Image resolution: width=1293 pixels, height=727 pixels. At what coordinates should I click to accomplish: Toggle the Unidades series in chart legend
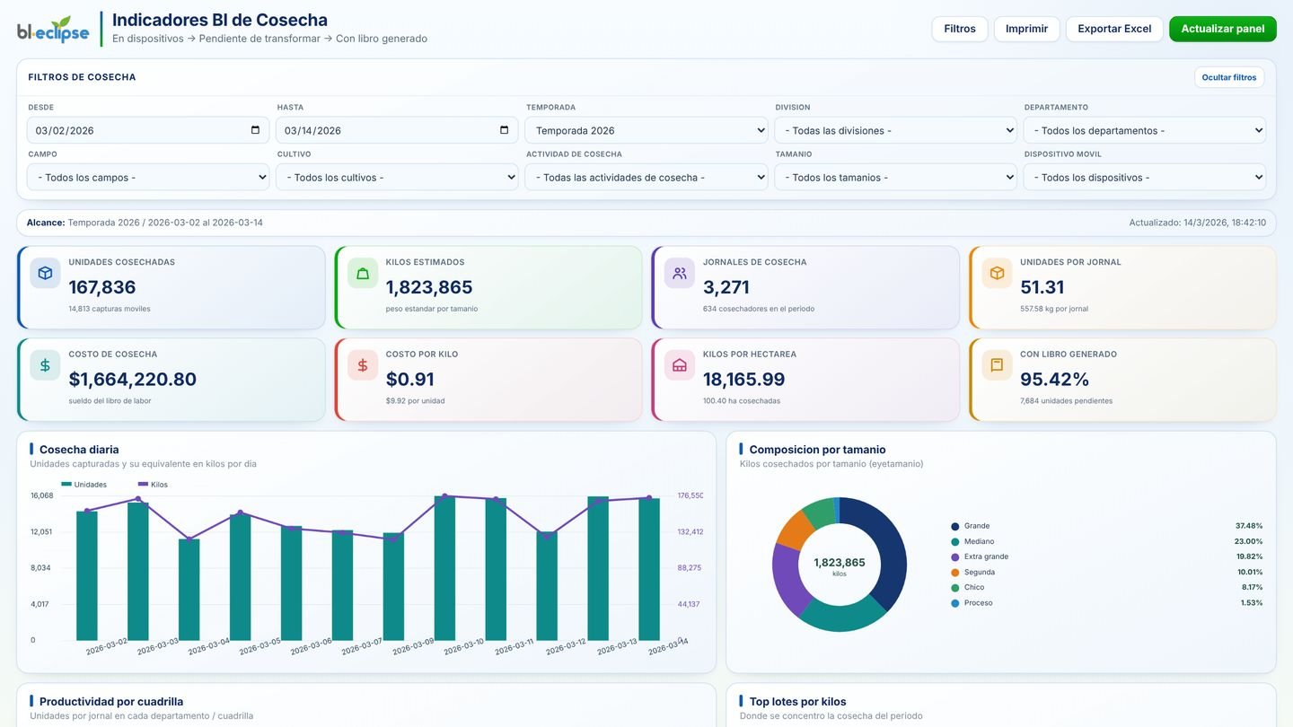(84, 485)
